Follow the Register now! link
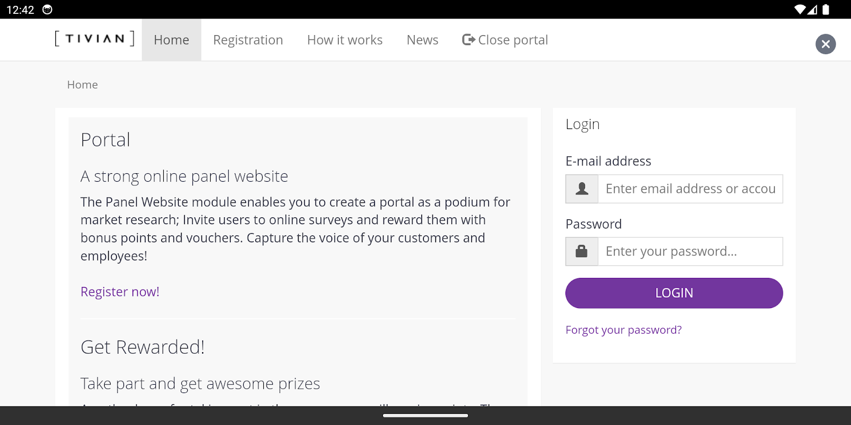 [120, 292]
